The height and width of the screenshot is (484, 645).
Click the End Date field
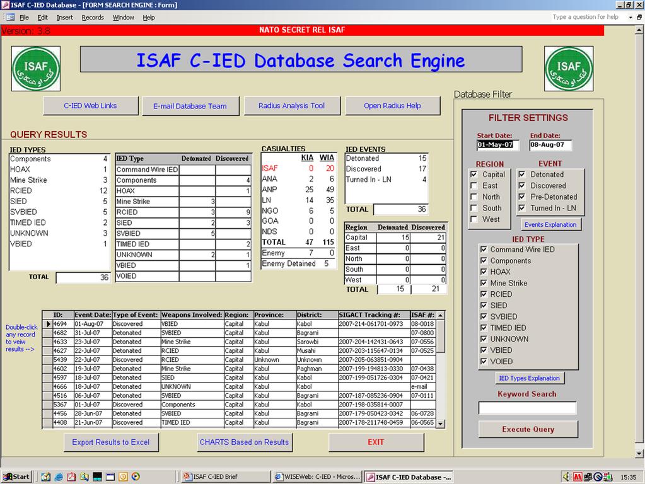coord(550,145)
